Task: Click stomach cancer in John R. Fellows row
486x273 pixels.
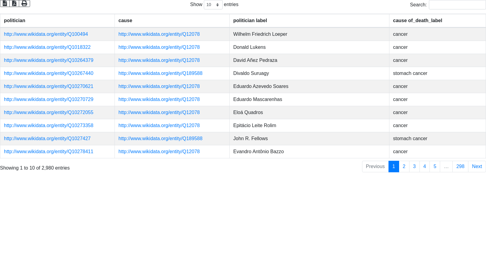Action: [x=410, y=139]
